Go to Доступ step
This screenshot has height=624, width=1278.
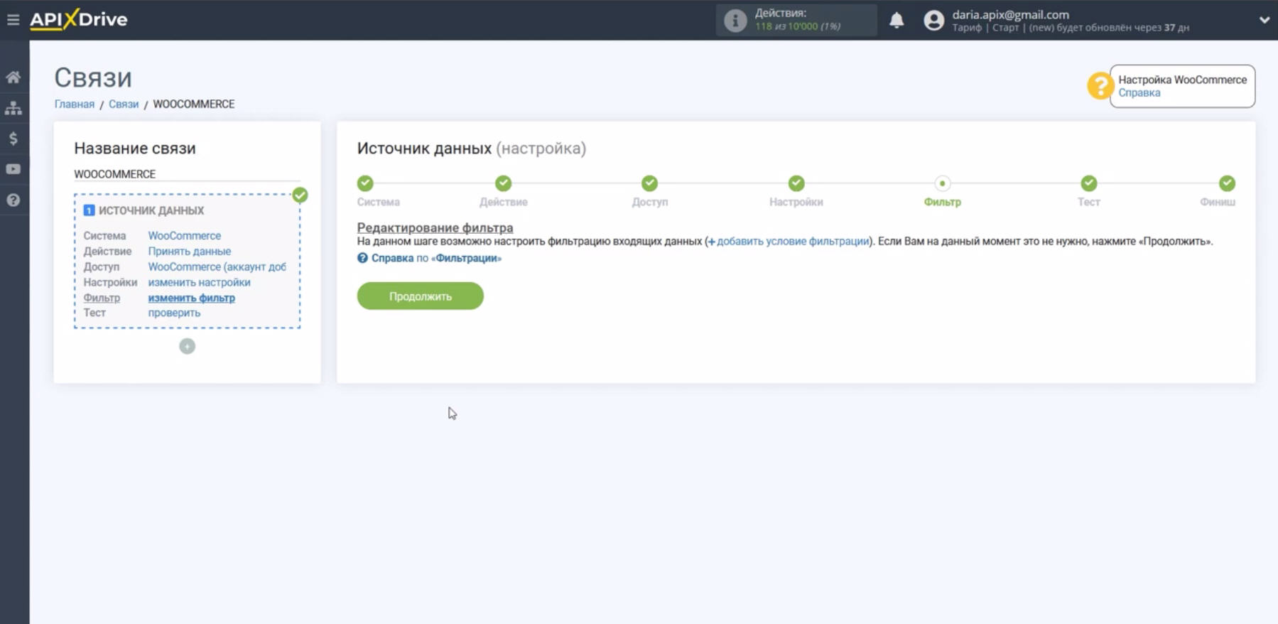point(649,183)
